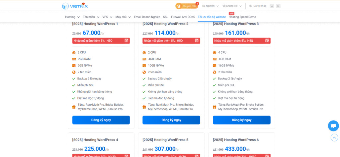The image size is (340, 157).
Task: Click the Khuyến mãi promotions button
Action: (x=187, y=6)
